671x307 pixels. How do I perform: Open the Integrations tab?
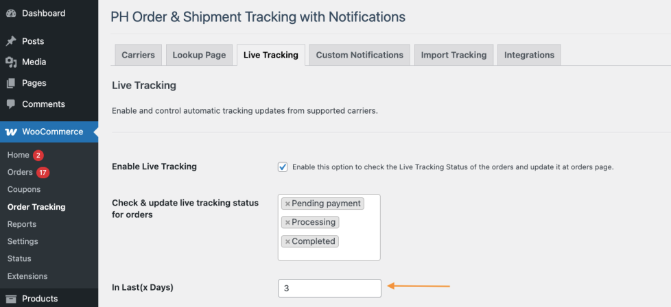click(529, 55)
